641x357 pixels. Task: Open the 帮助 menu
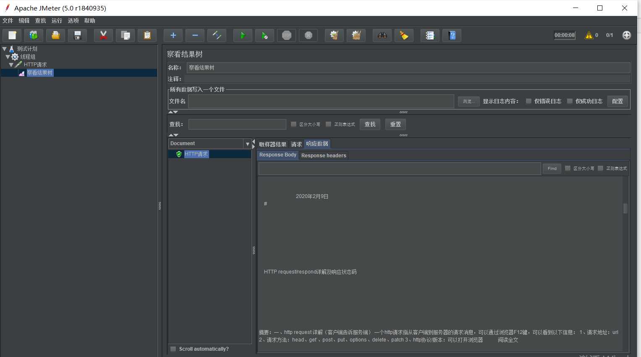coord(89,21)
